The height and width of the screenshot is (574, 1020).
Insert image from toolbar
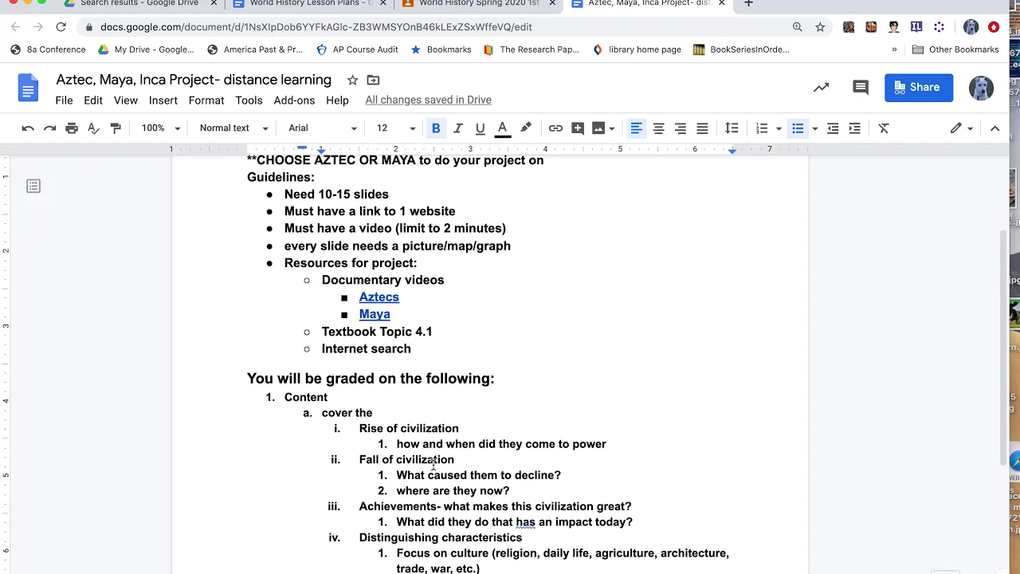click(x=598, y=128)
